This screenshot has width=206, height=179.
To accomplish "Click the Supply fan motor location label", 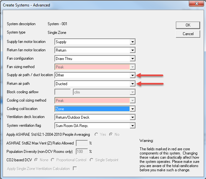I will (x=26, y=42).
